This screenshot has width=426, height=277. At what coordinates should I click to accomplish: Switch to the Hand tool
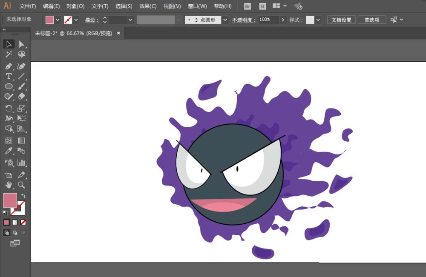pos(9,185)
